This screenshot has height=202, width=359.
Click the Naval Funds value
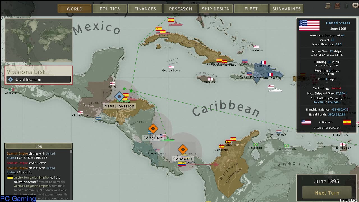(x=337, y=114)
